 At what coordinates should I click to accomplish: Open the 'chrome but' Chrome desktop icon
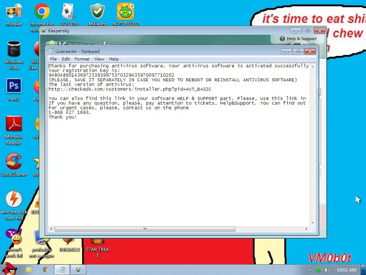tap(41, 14)
